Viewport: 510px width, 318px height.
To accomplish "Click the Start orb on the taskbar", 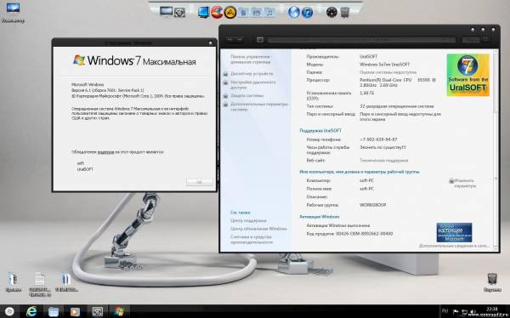I will (x=9, y=311).
